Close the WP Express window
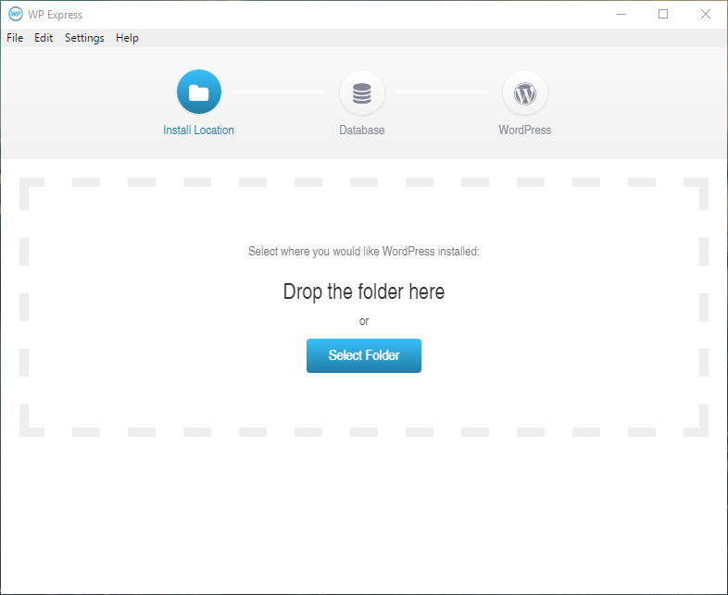 pos(705,15)
